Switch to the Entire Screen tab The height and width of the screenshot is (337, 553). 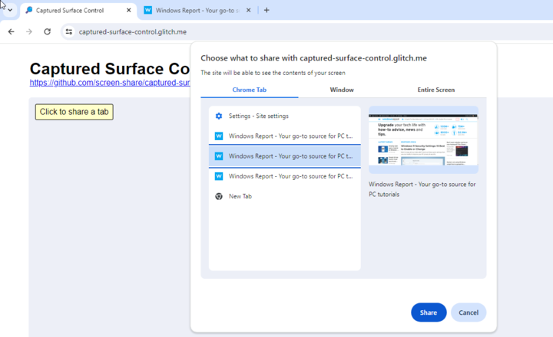[436, 90]
